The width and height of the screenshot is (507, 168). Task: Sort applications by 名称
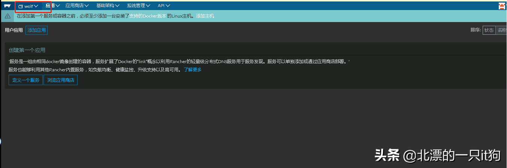point(502,30)
